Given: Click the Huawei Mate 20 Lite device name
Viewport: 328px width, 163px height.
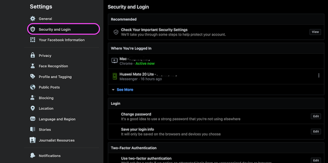Looking at the screenshot, I should coord(137,74).
